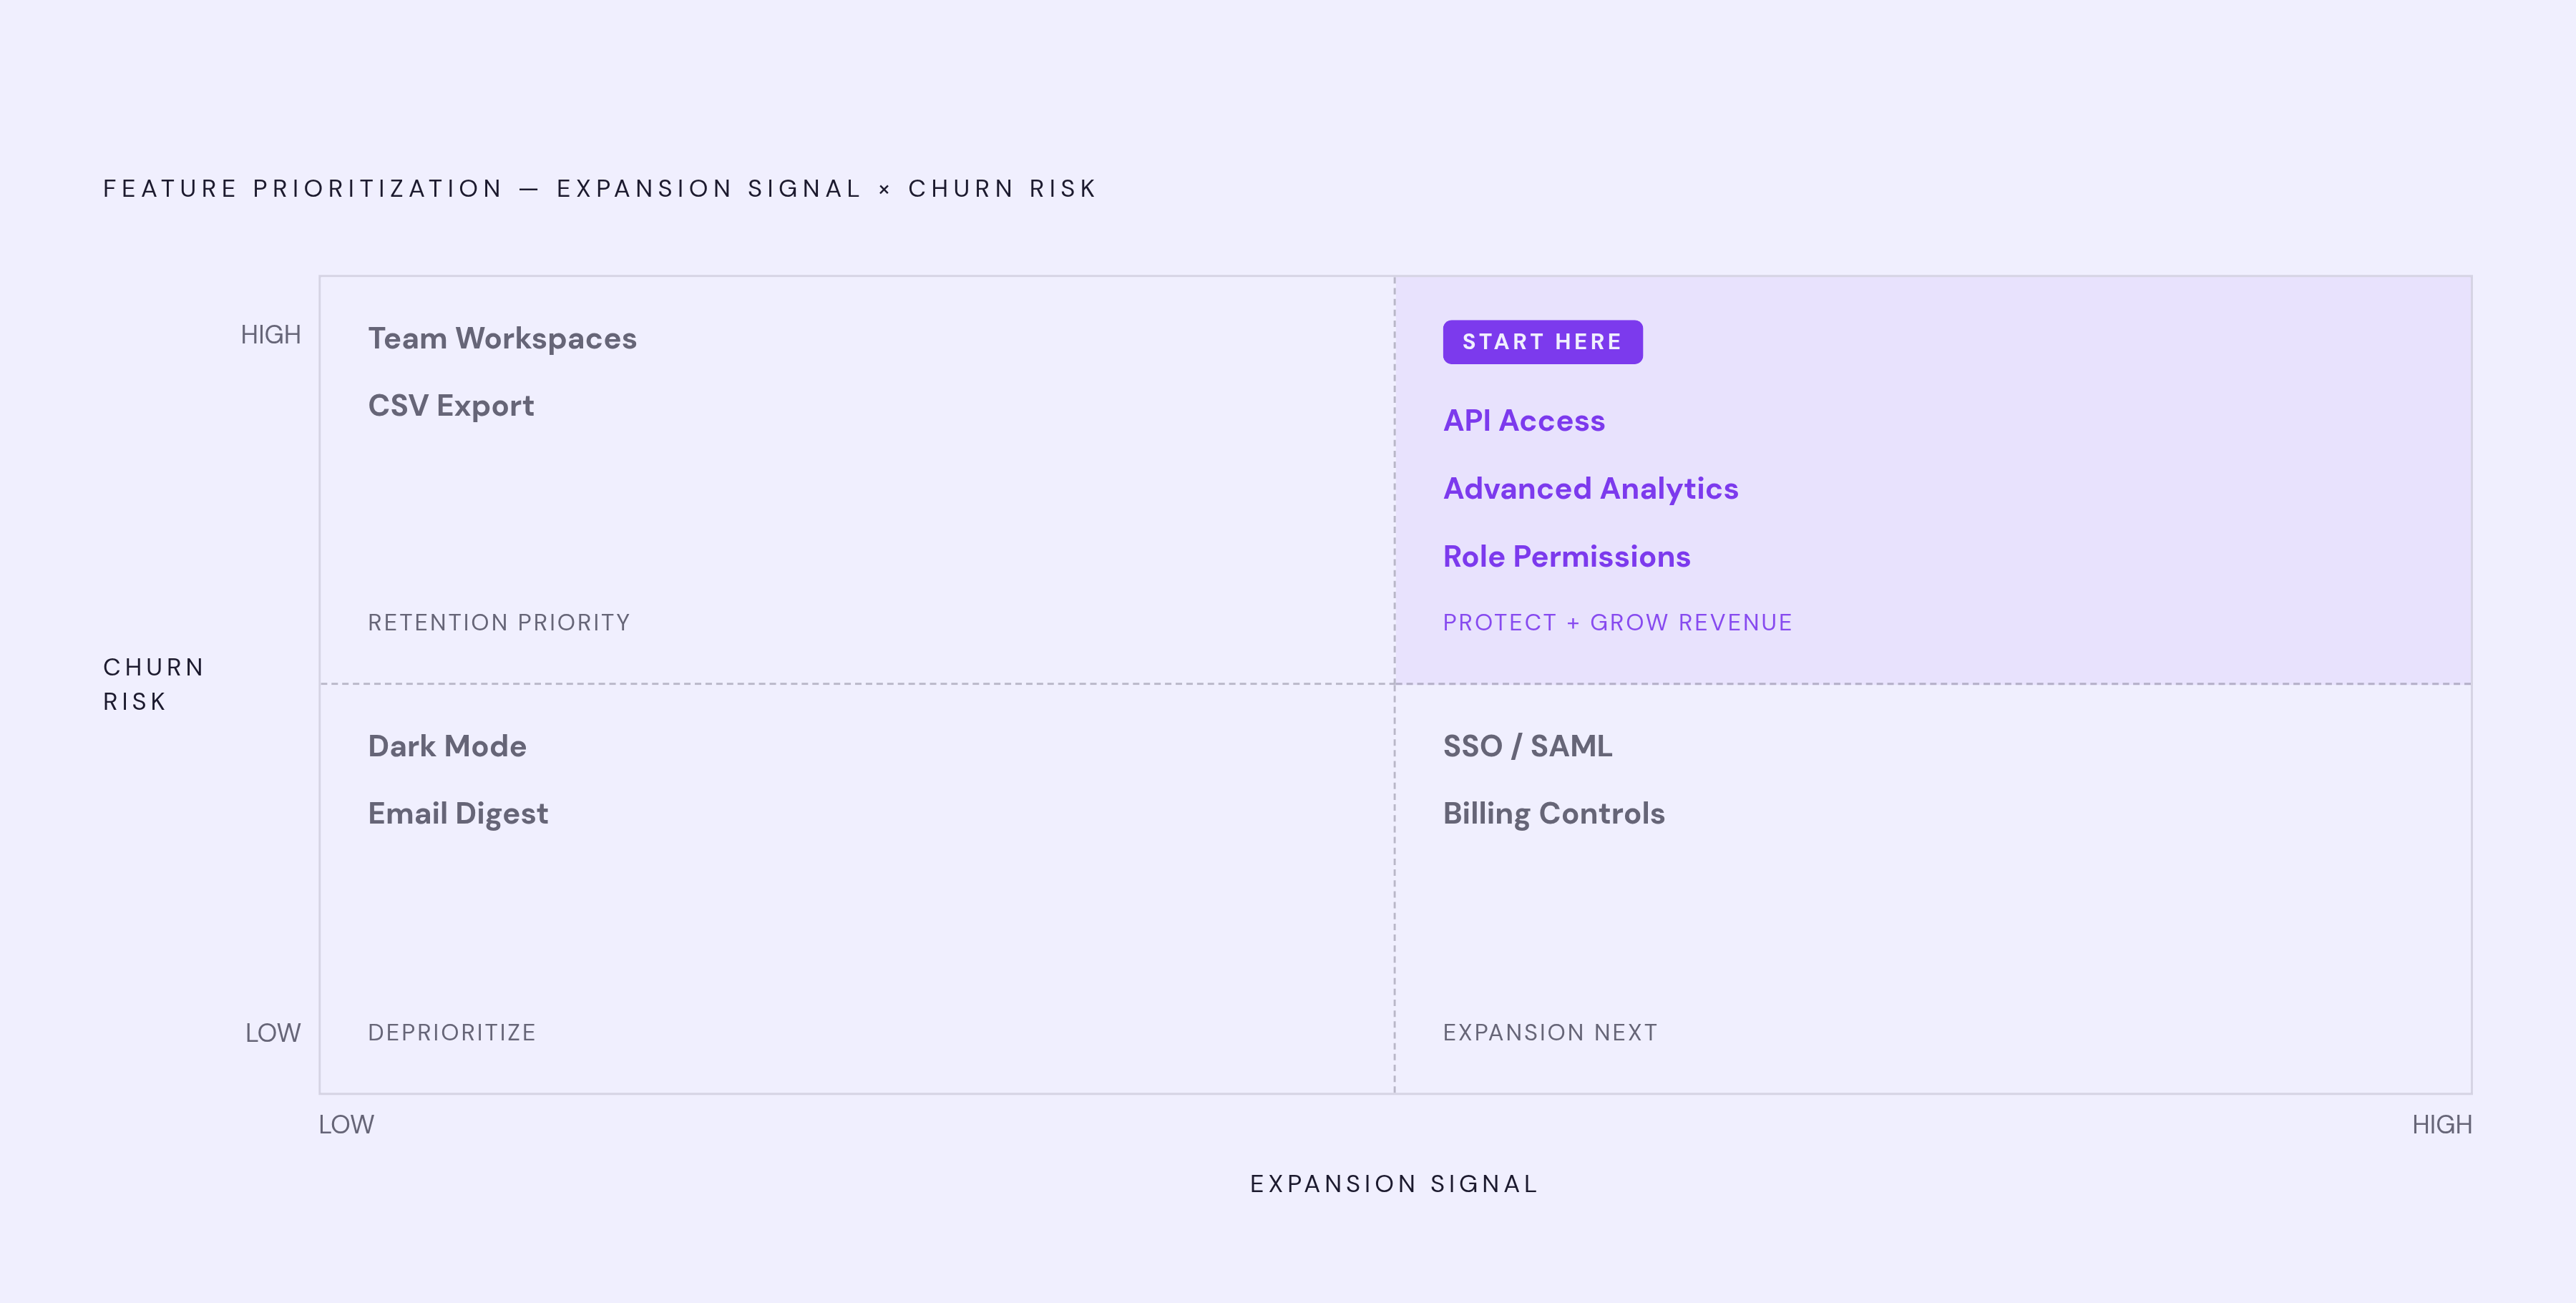
Task: Select the Email Digest item
Action: click(x=458, y=814)
